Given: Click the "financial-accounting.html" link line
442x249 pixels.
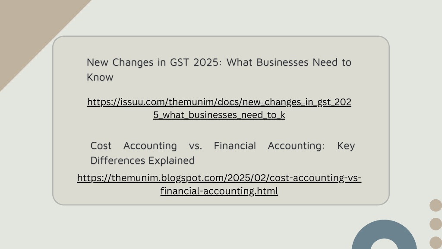Looking at the screenshot, I should pyautogui.click(x=219, y=191).
